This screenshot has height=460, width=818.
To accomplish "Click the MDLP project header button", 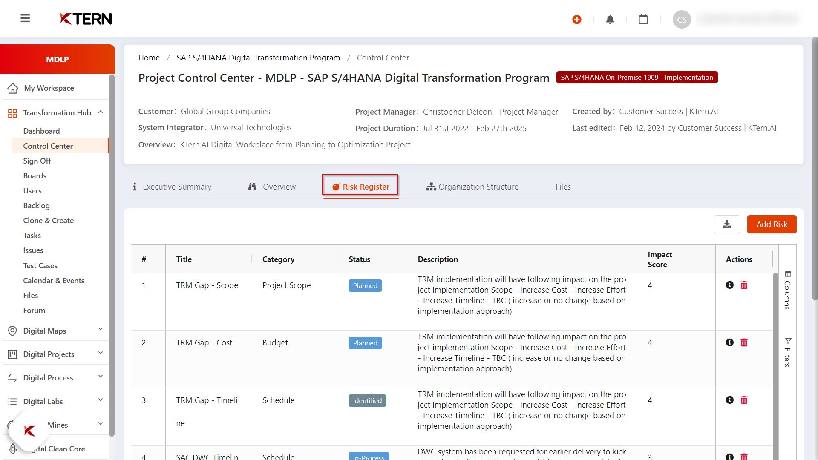I will 58,59.
